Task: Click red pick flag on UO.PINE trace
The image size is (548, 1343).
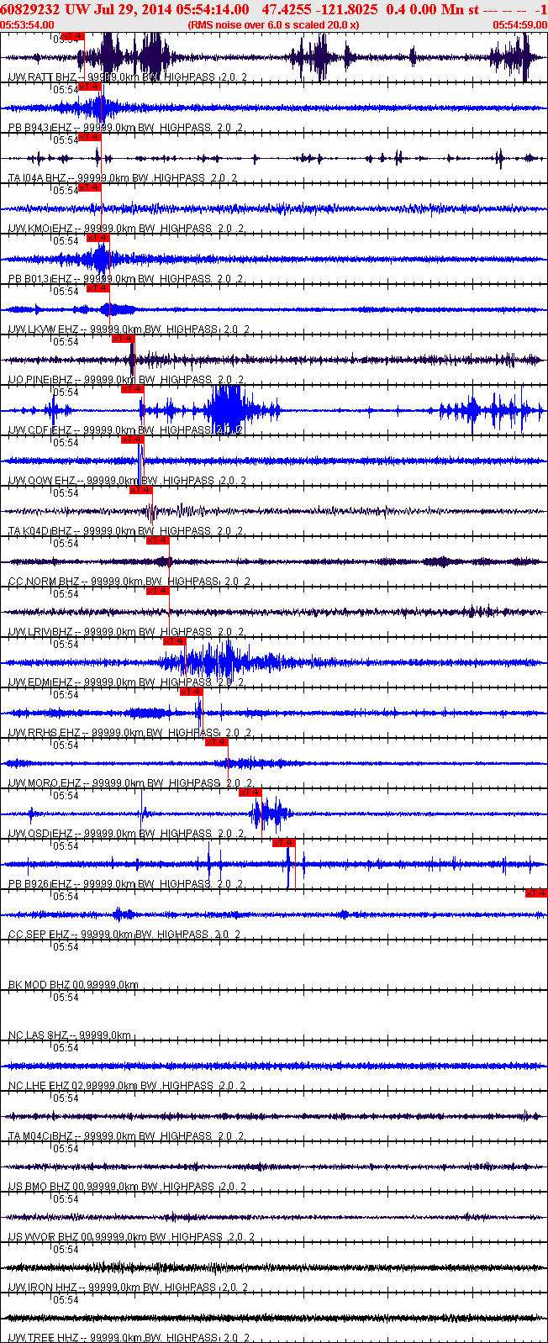Action: (x=124, y=339)
